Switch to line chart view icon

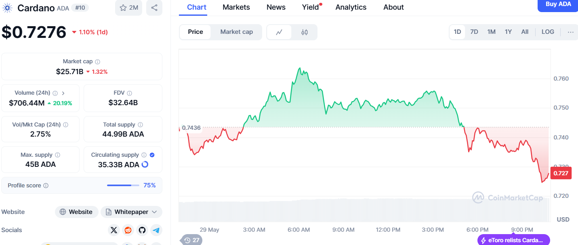coord(279,32)
